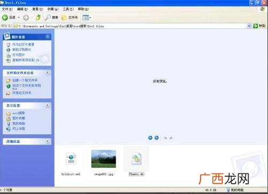Open 我的电脑 in Other Places
This screenshot has height=194, width=268.
pos(19,124)
